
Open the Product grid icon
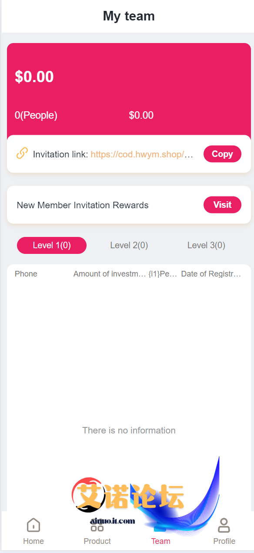97,525
